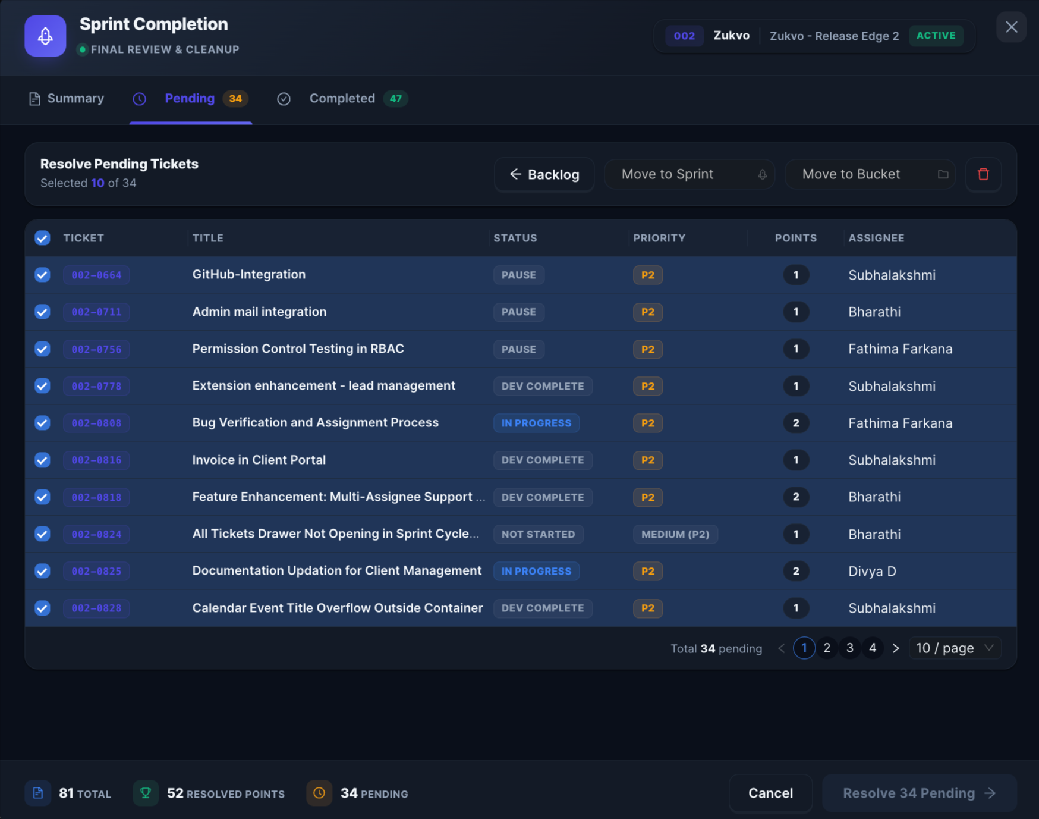Click the Summary tab document icon
This screenshot has height=819, width=1039.
click(x=34, y=99)
